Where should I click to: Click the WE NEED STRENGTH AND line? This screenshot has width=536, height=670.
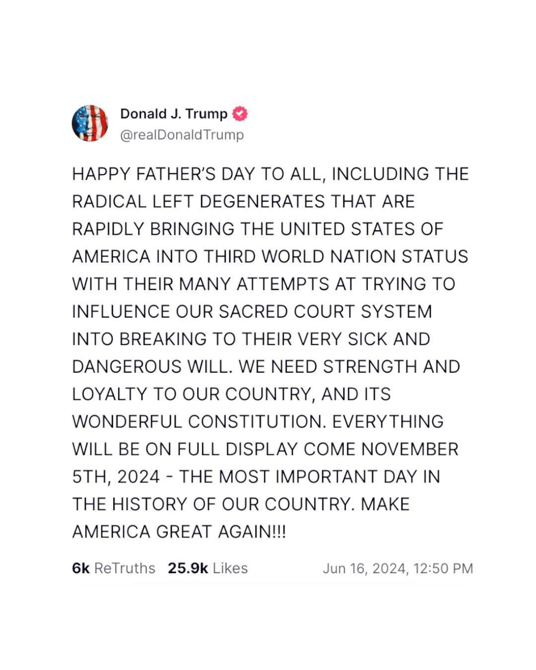click(x=266, y=367)
